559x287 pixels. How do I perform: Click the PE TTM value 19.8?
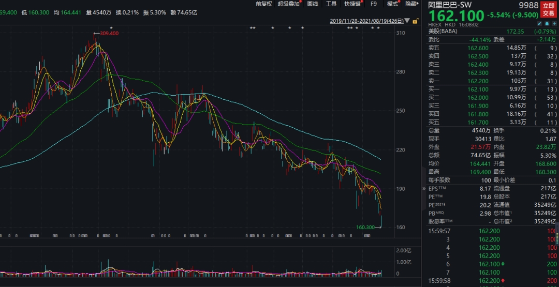[485, 196]
